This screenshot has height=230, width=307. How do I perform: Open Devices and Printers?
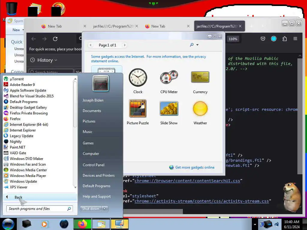pos(98,175)
